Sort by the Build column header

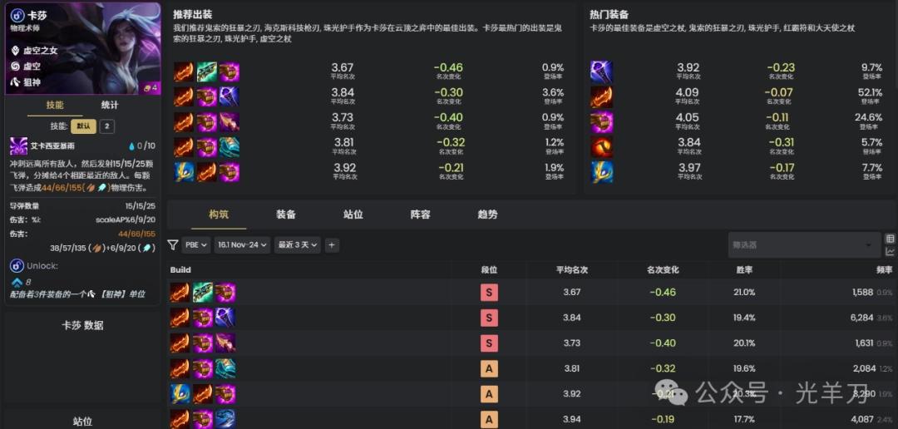tap(180, 269)
